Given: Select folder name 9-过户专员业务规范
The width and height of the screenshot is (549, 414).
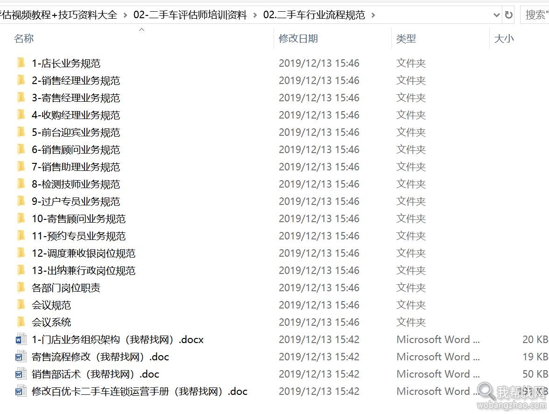Looking at the screenshot, I should 76,201.
